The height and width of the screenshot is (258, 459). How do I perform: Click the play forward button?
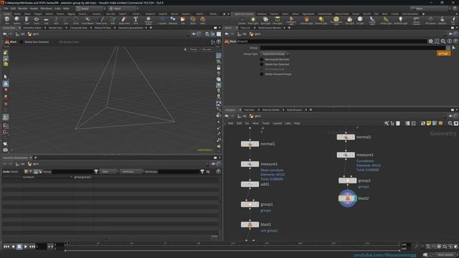click(x=26, y=247)
